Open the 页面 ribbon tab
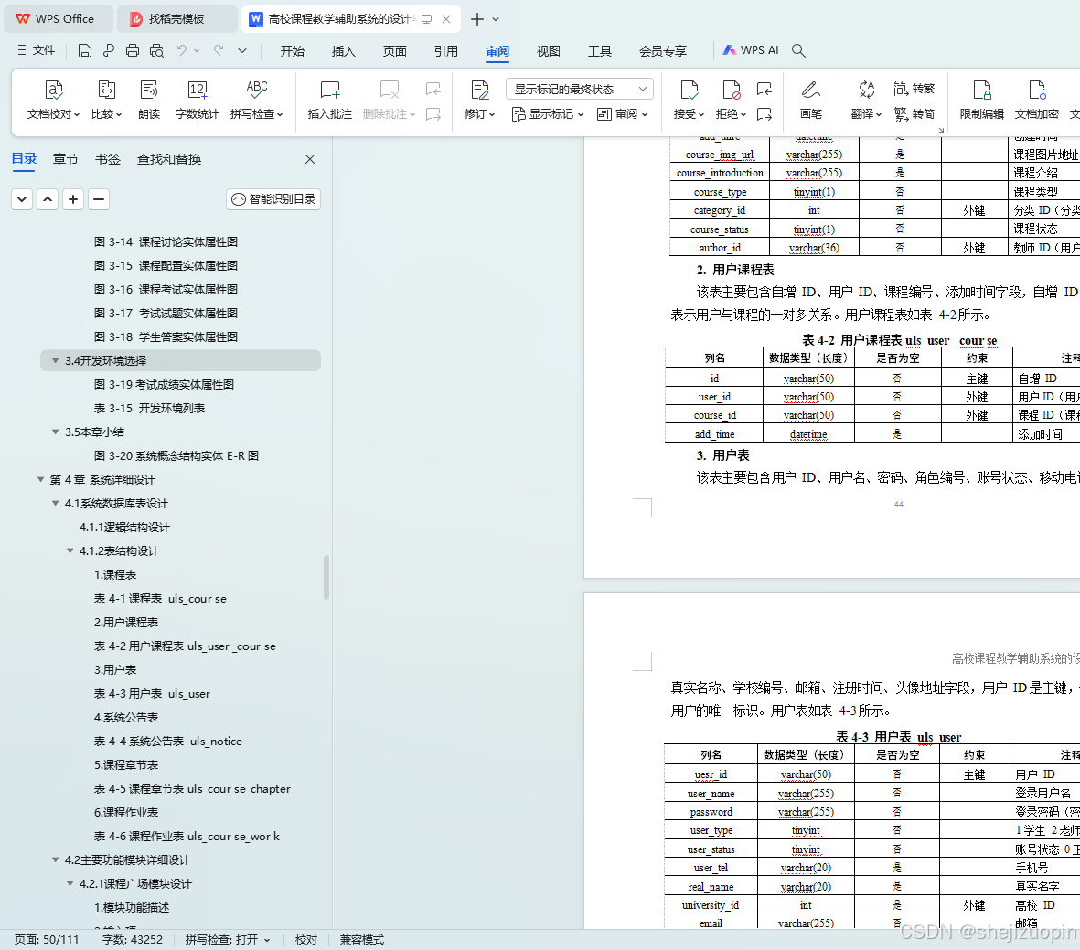 pyautogui.click(x=395, y=51)
